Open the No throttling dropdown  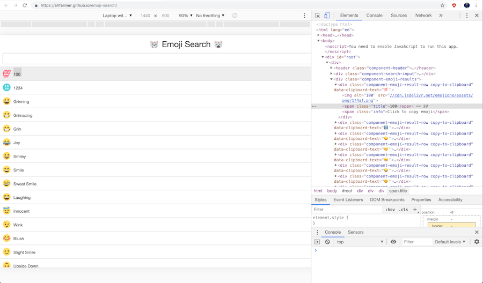tap(210, 16)
